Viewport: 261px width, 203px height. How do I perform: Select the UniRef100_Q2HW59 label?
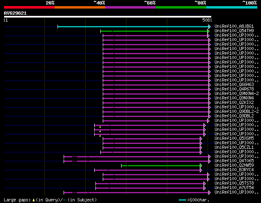pyautogui.click(x=234, y=165)
